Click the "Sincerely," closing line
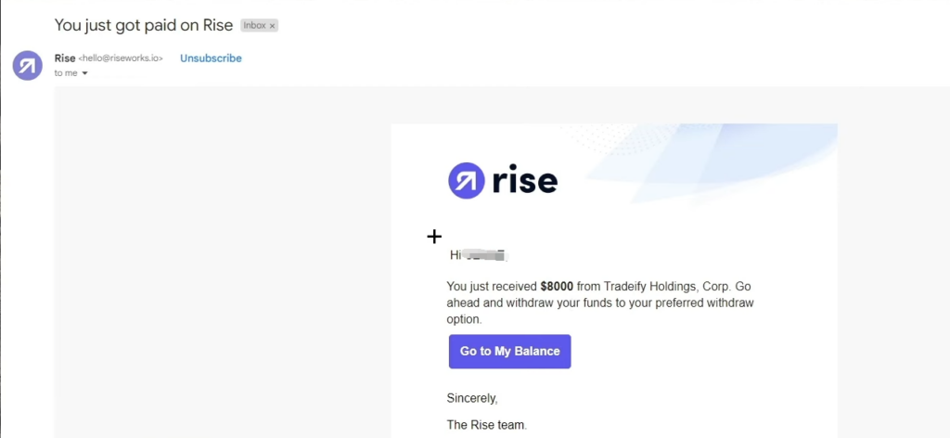 [472, 399]
